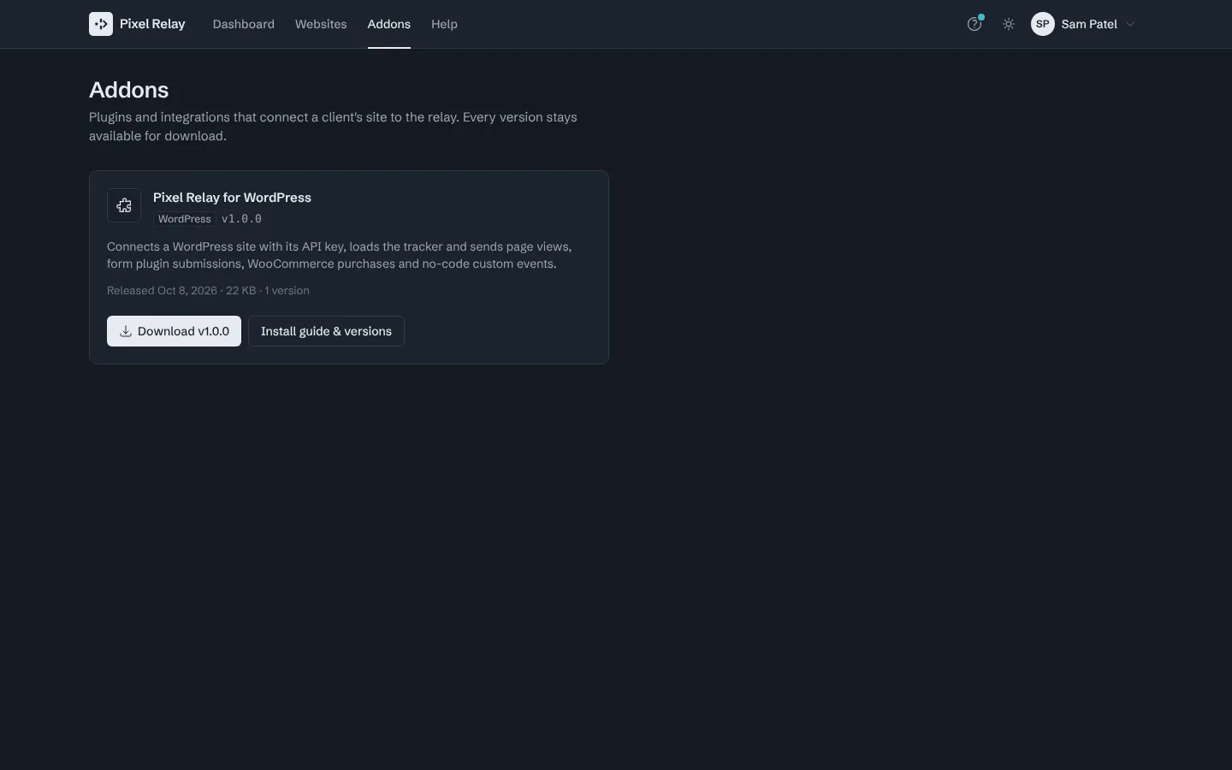The width and height of the screenshot is (1232, 770).
Task: Click the 'Plugins and integrations' subtitle text
Action: pos(333,127)
